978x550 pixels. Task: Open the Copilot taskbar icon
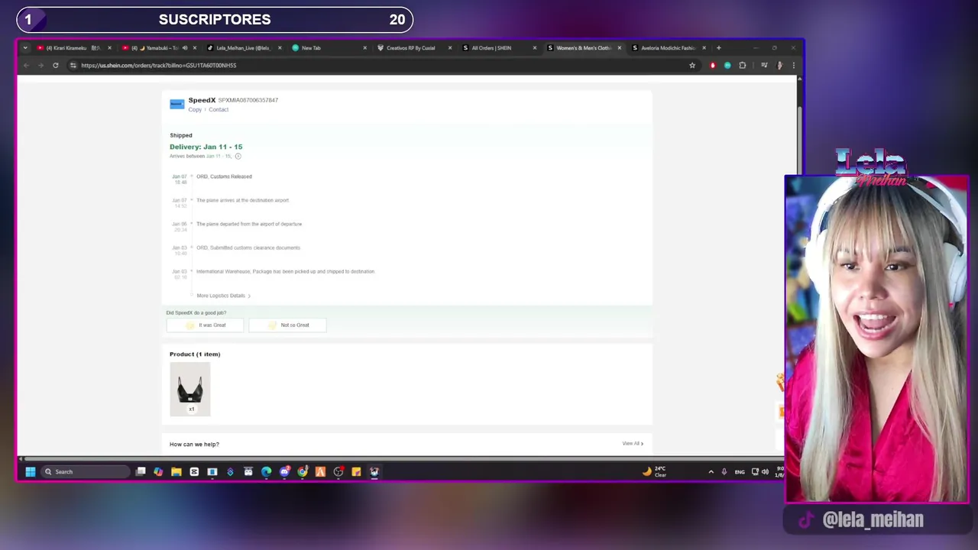(158, 472)
